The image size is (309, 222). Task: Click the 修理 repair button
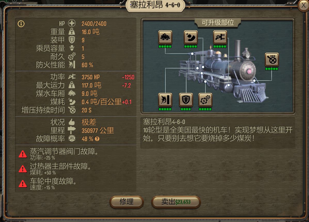coord(126,202)
